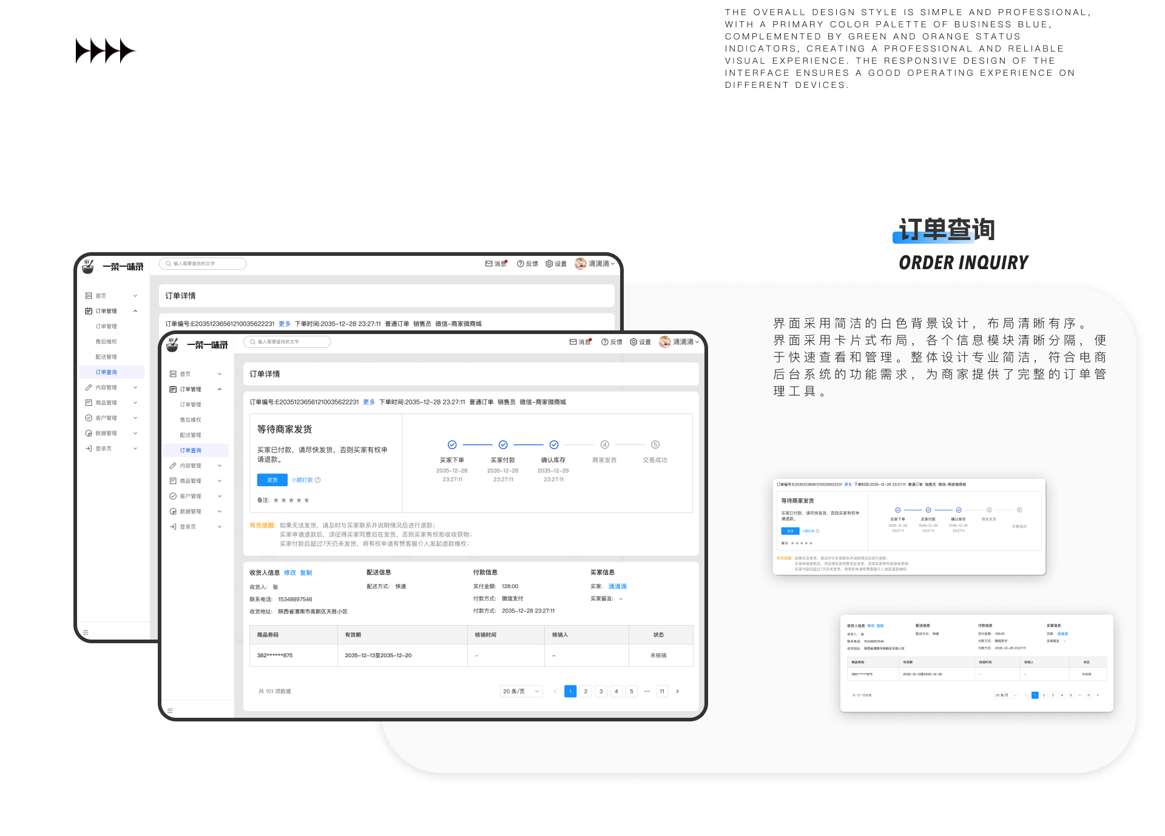Click 客户管理 check-circle icon in front sidebar
The width and height of the screenshot is (1165, 836).
click(x=173, y=496)
